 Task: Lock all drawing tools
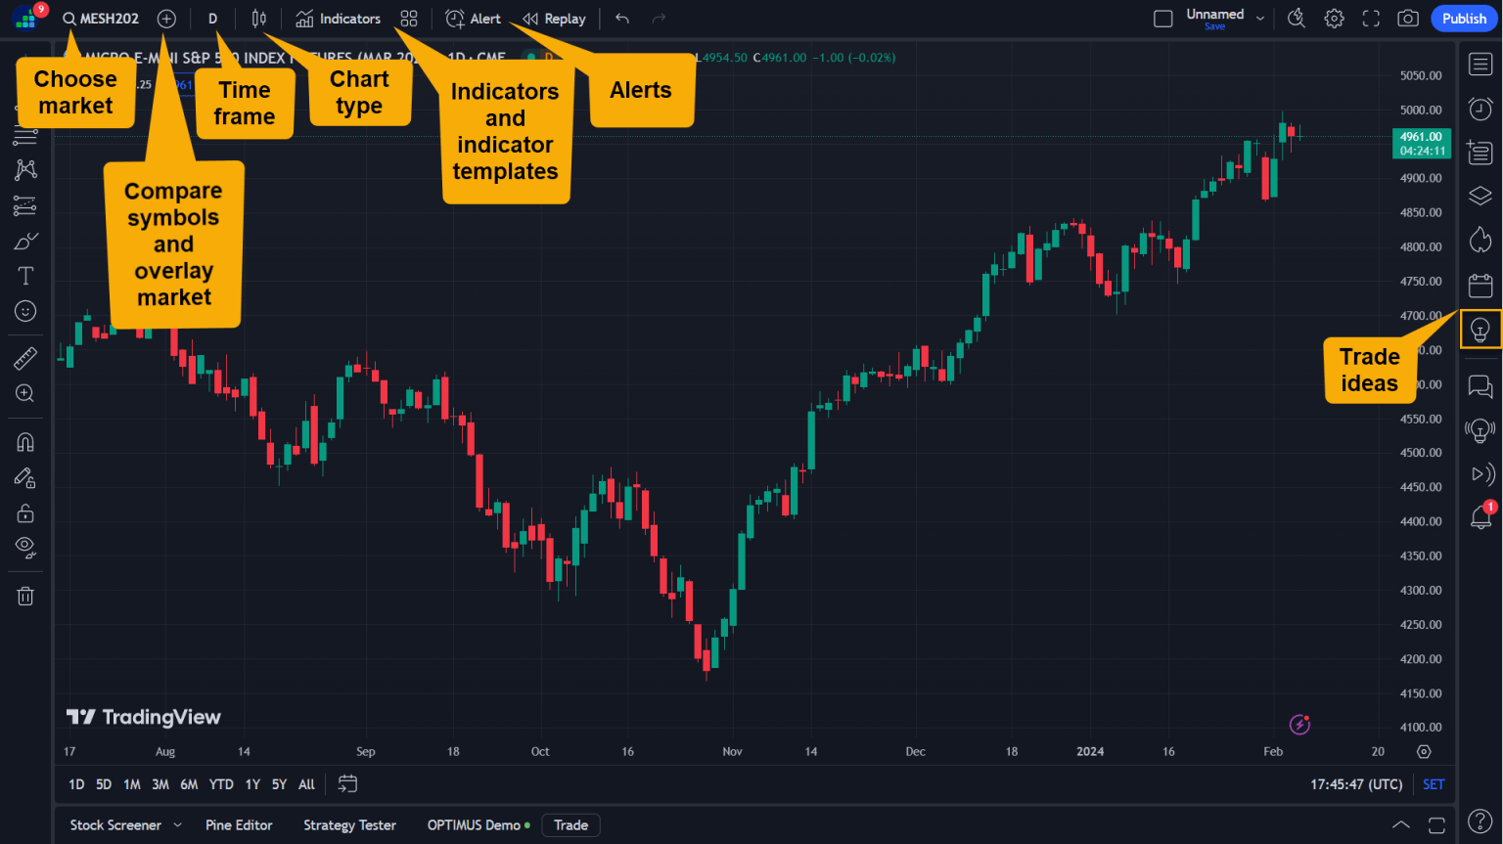tap(24, 512)
